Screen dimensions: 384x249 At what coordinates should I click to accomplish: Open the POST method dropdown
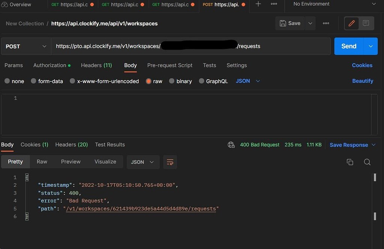[x=25, y=46]
